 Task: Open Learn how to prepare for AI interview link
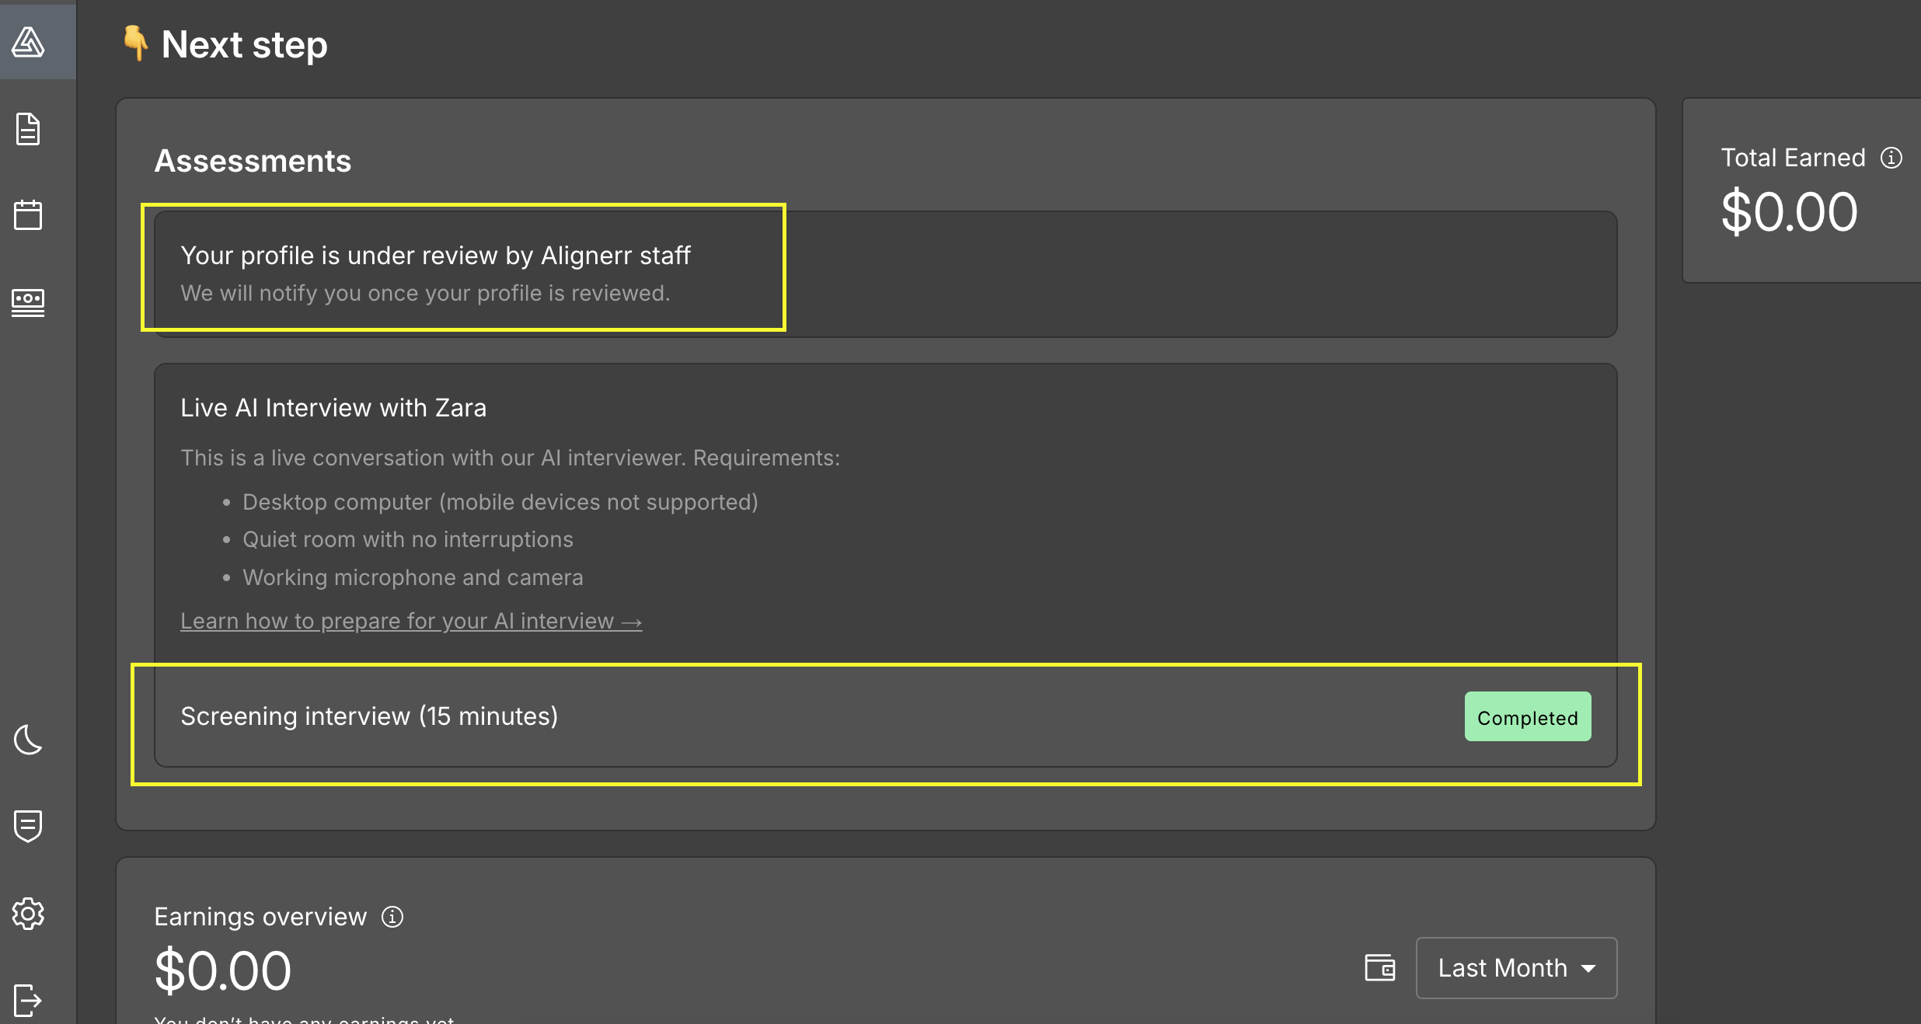point(411,621)
